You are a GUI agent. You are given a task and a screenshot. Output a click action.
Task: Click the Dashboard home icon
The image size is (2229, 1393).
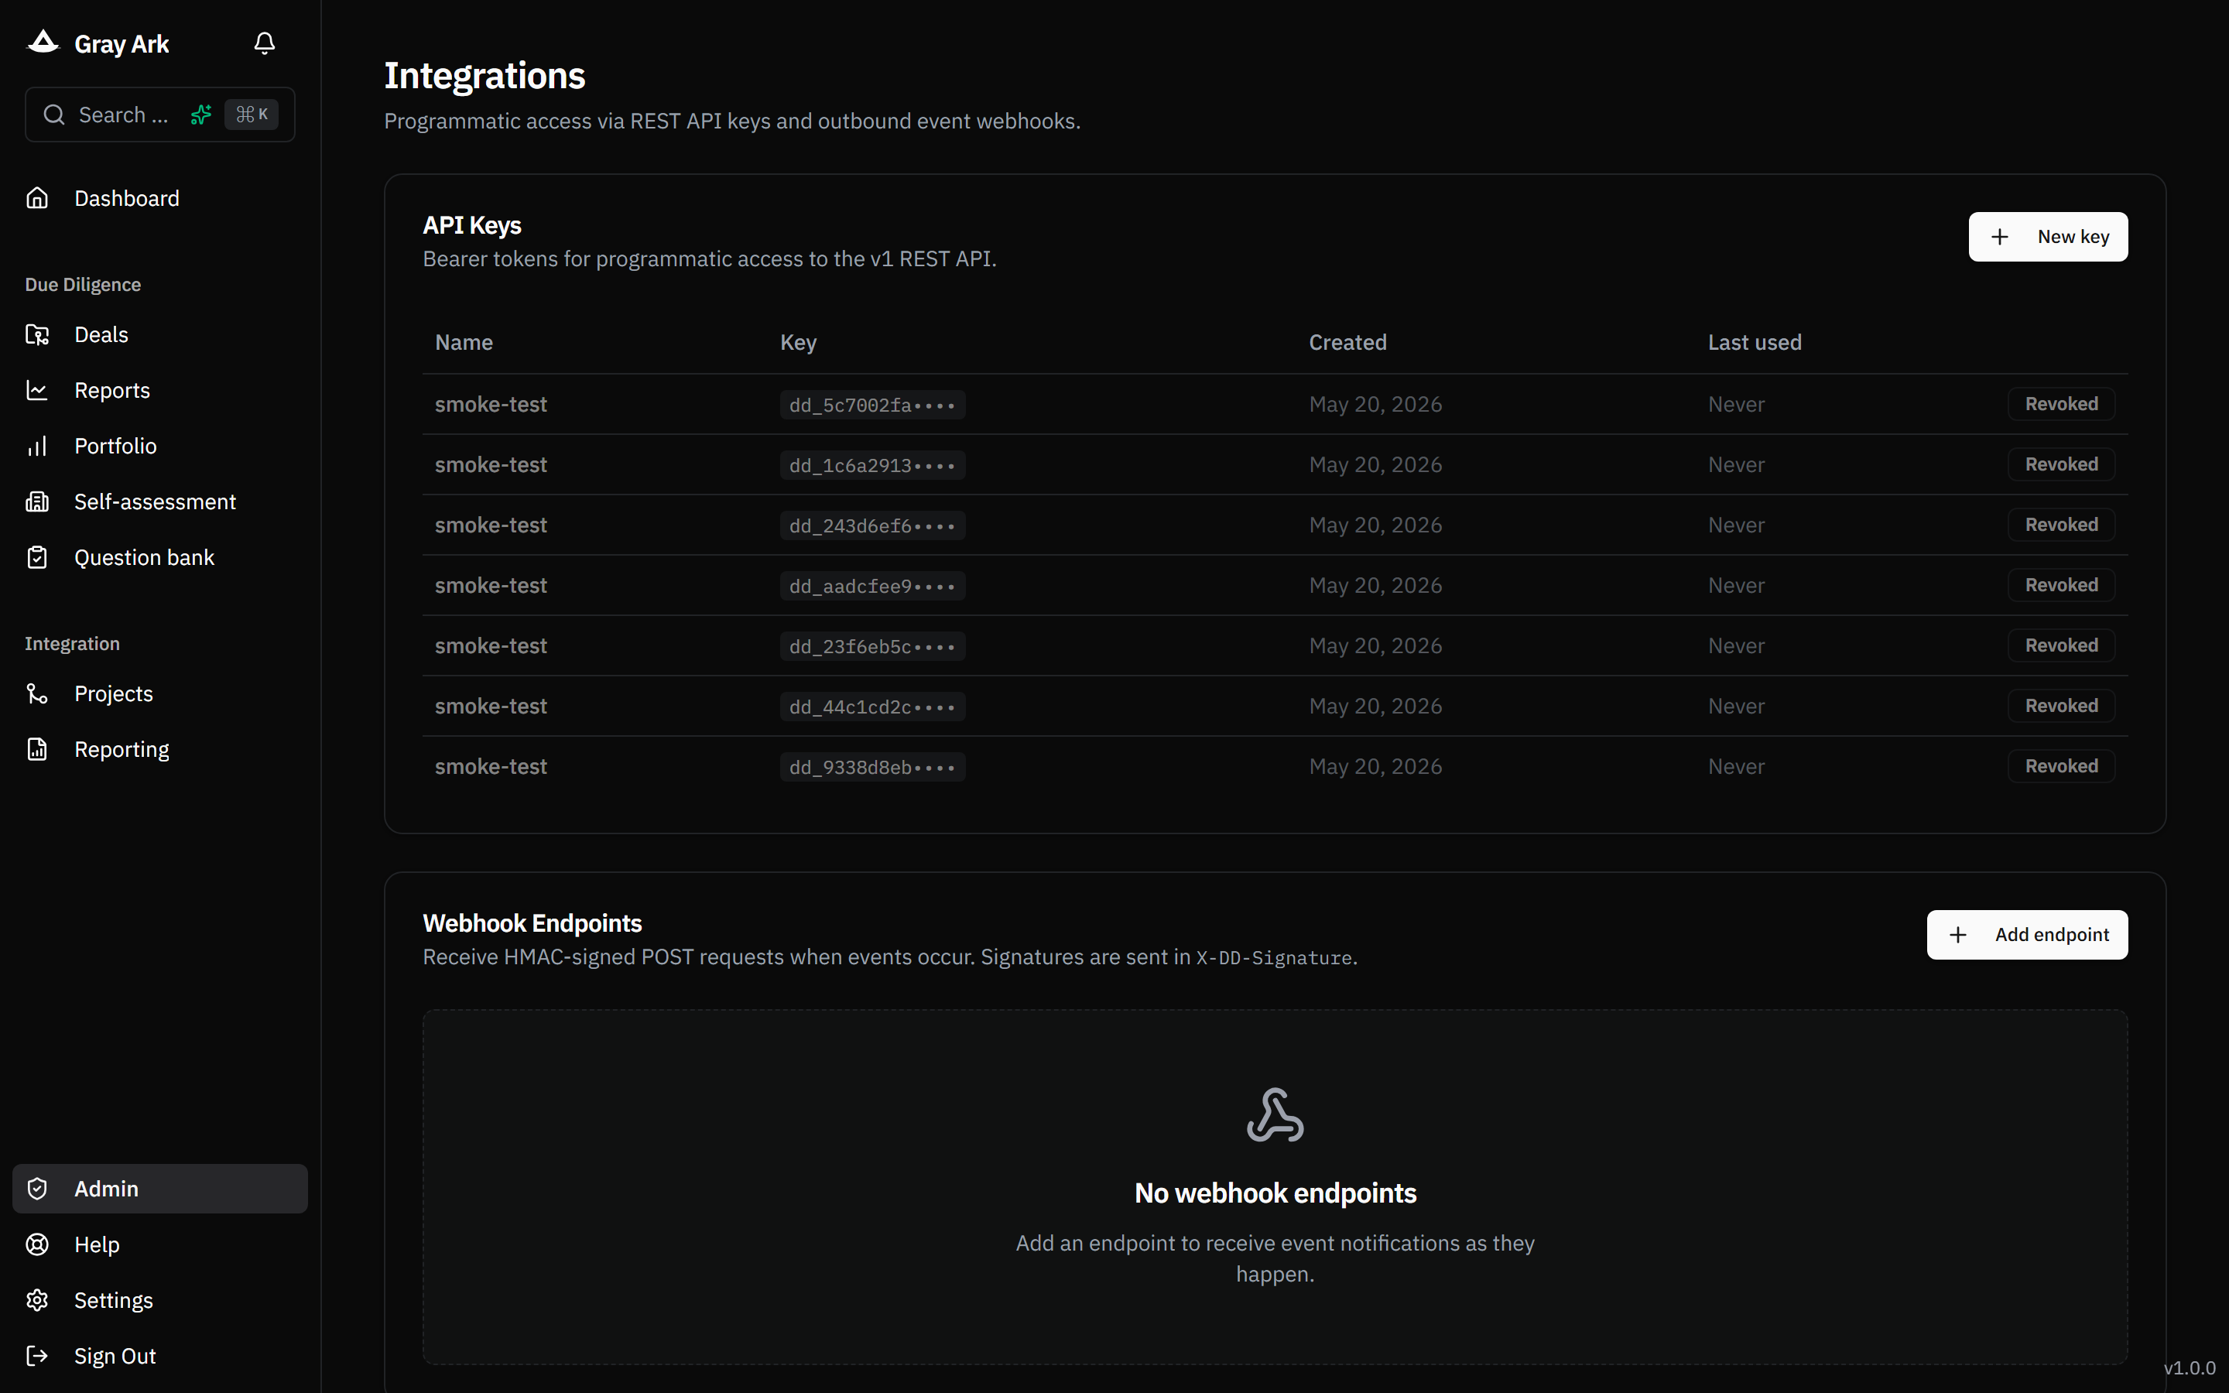pyautogui.click(x=37, y=198)
